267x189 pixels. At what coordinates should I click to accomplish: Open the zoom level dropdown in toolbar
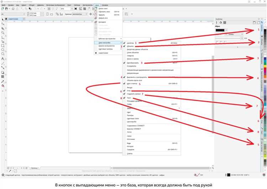(68, 8)
